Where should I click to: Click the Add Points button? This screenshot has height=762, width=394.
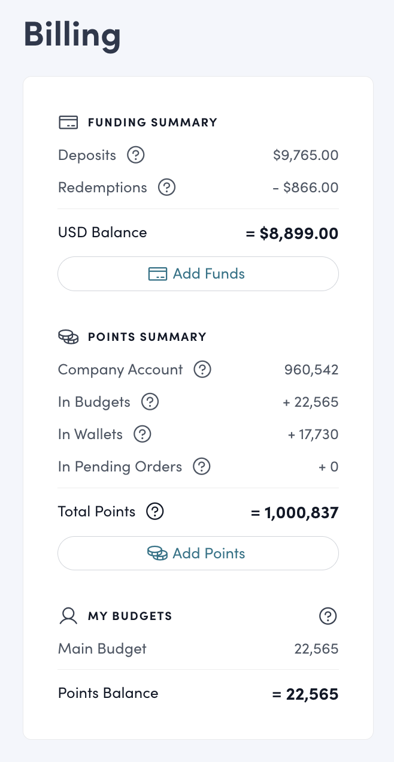point(198,553)
